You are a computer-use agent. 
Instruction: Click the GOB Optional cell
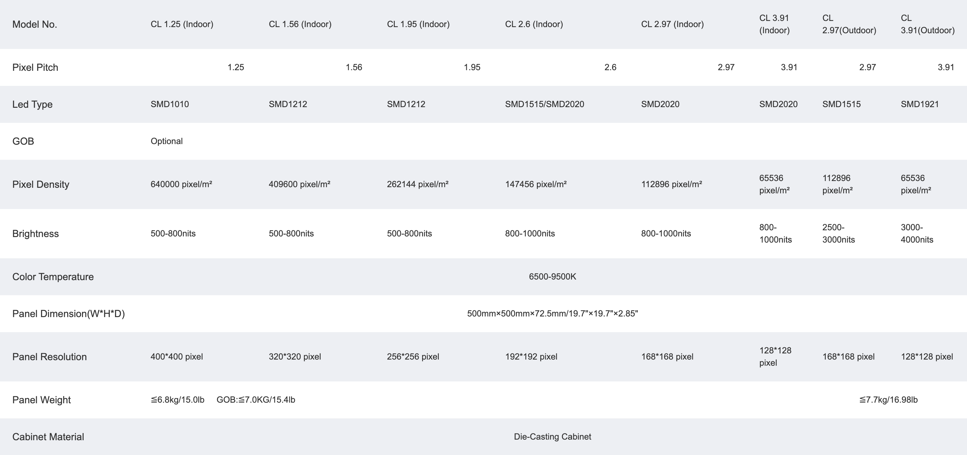click(167, 141)
